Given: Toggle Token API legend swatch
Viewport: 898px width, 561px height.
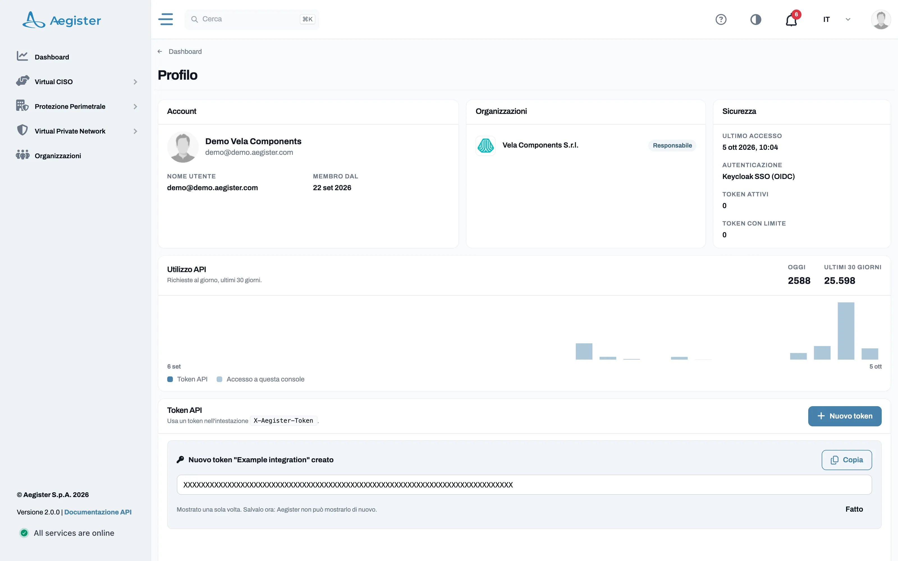Looking at the screenshot, I should click(x=170, y=379).
